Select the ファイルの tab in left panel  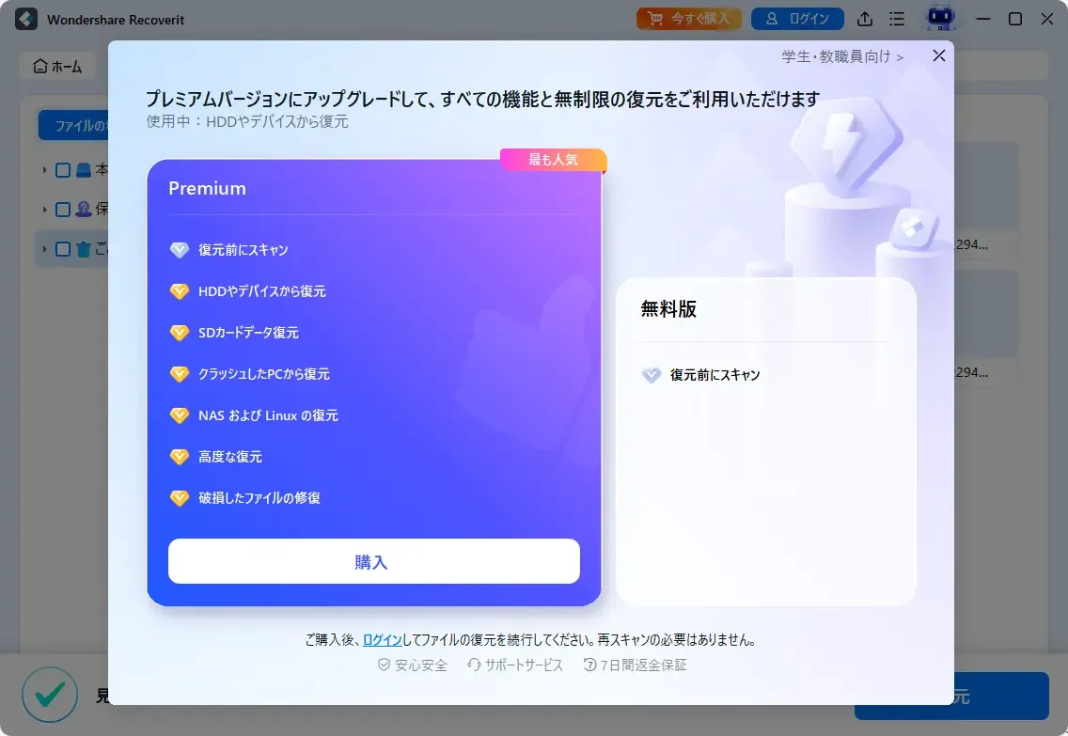click(x=73, y=125)
